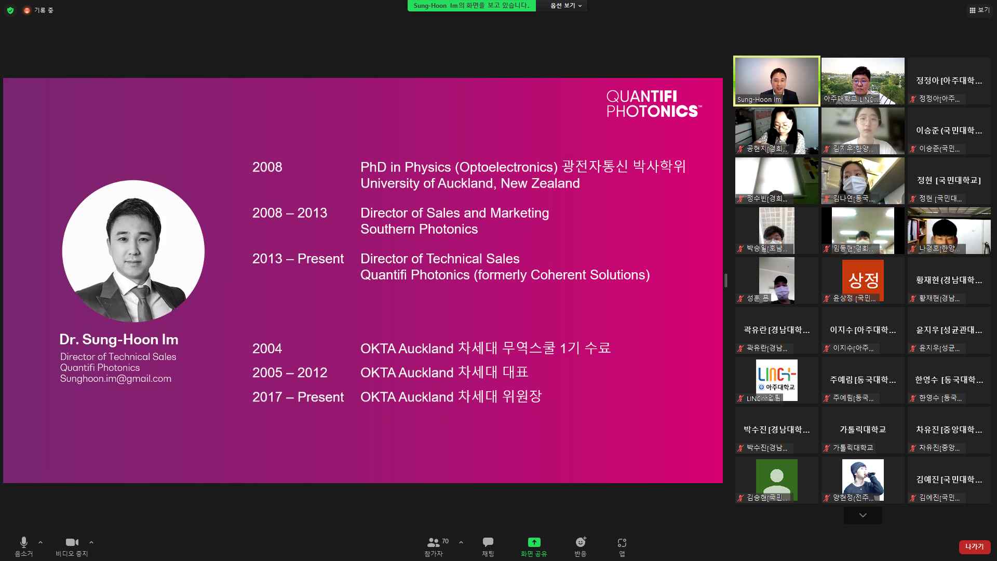Click muted mic icon on 한영수 tile

tap(913, 398)
